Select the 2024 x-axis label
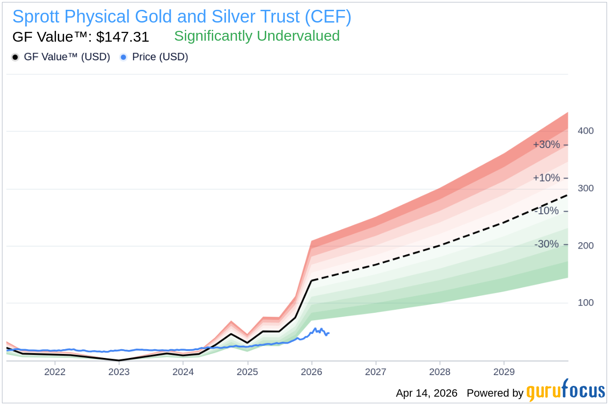This screenshot has width=609, height=405. click(x=183, y=372)
